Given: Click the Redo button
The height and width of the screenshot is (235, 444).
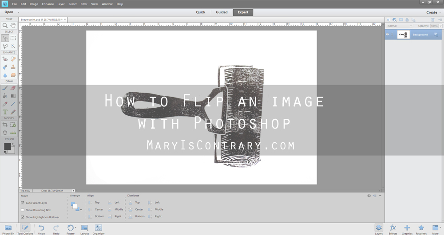Looking at the screenshot, I should point(56,229).
